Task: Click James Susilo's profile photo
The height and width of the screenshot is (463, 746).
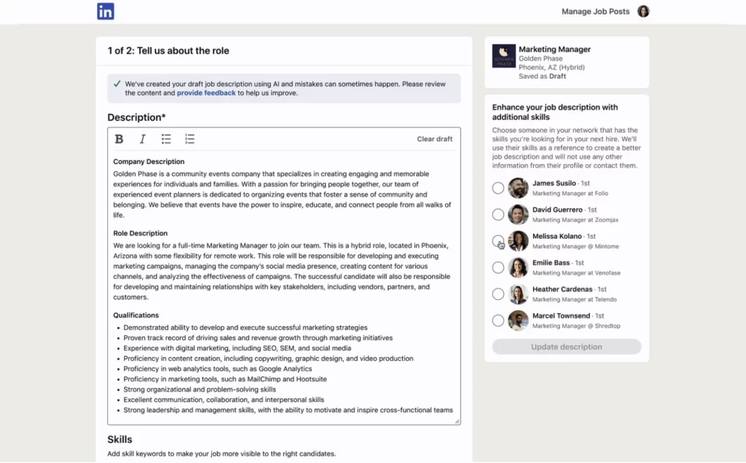Action: [x=518, y=188]
